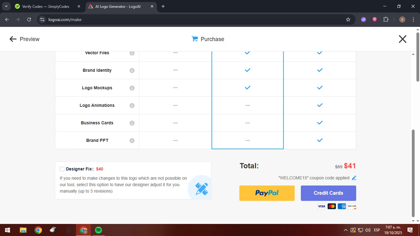This screenshot has height=236, width=420.
Task: Click the browser back arrow
Action: click(7, 20)
